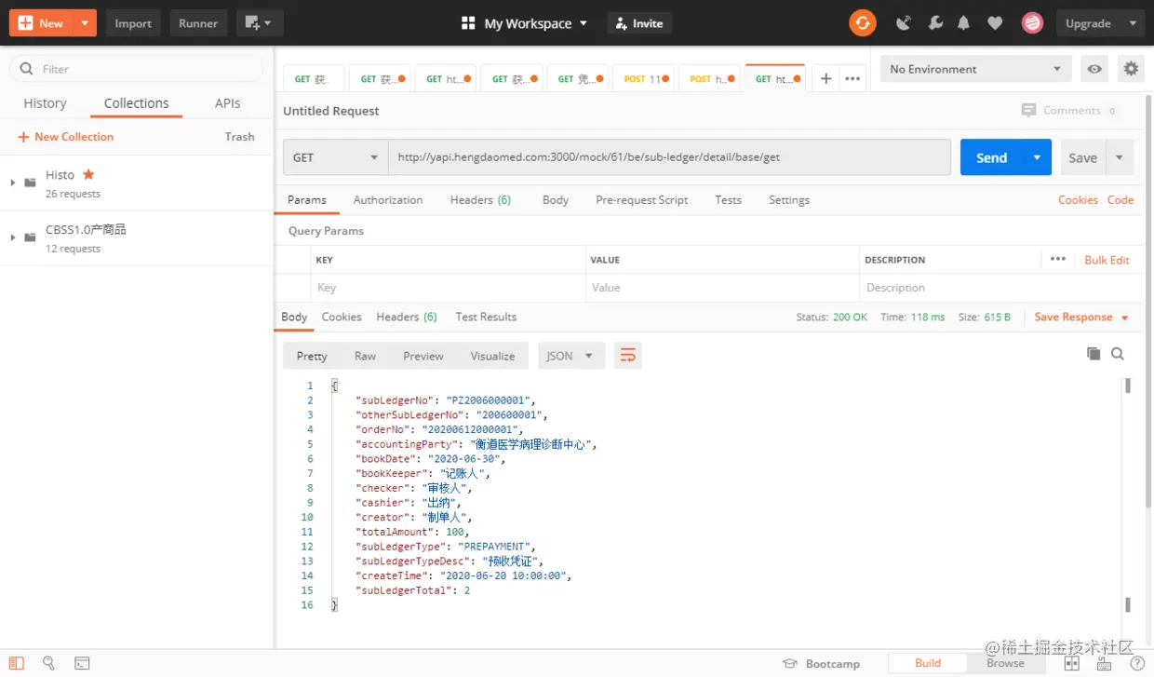
Task: Open the Test Results response tab
Action: pos(486,317)
